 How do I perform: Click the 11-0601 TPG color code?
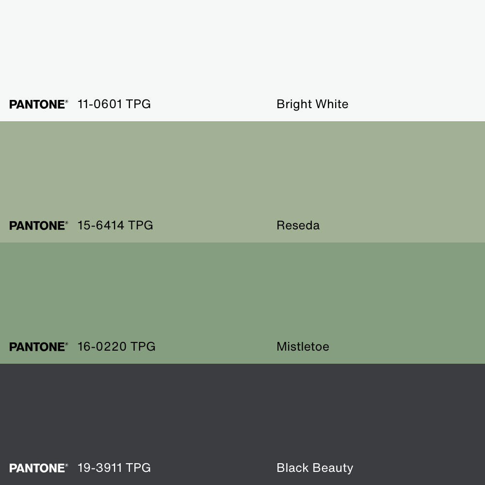pyautogui.click(x=114, y=104)
